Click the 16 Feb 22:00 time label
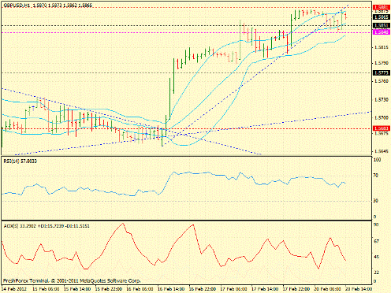Viewport: 391px width, 293px height. point(203,289)
